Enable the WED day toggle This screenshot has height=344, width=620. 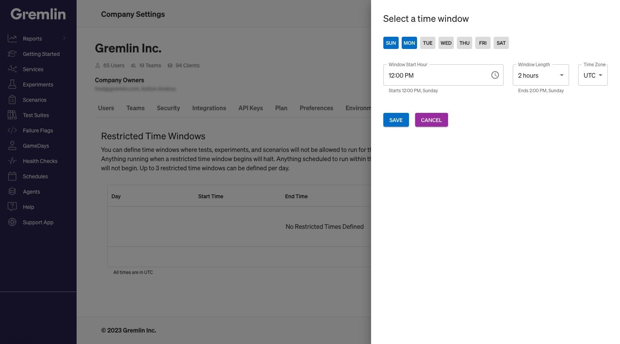446,43
